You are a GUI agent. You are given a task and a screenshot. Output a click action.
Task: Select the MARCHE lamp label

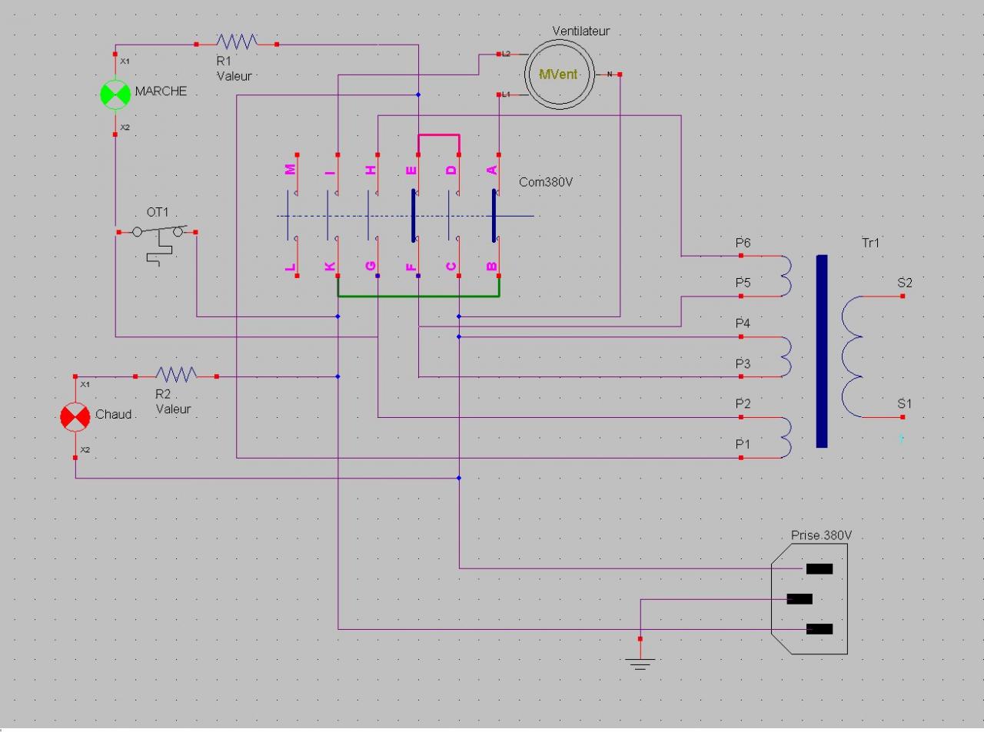[x=161, y=91]
